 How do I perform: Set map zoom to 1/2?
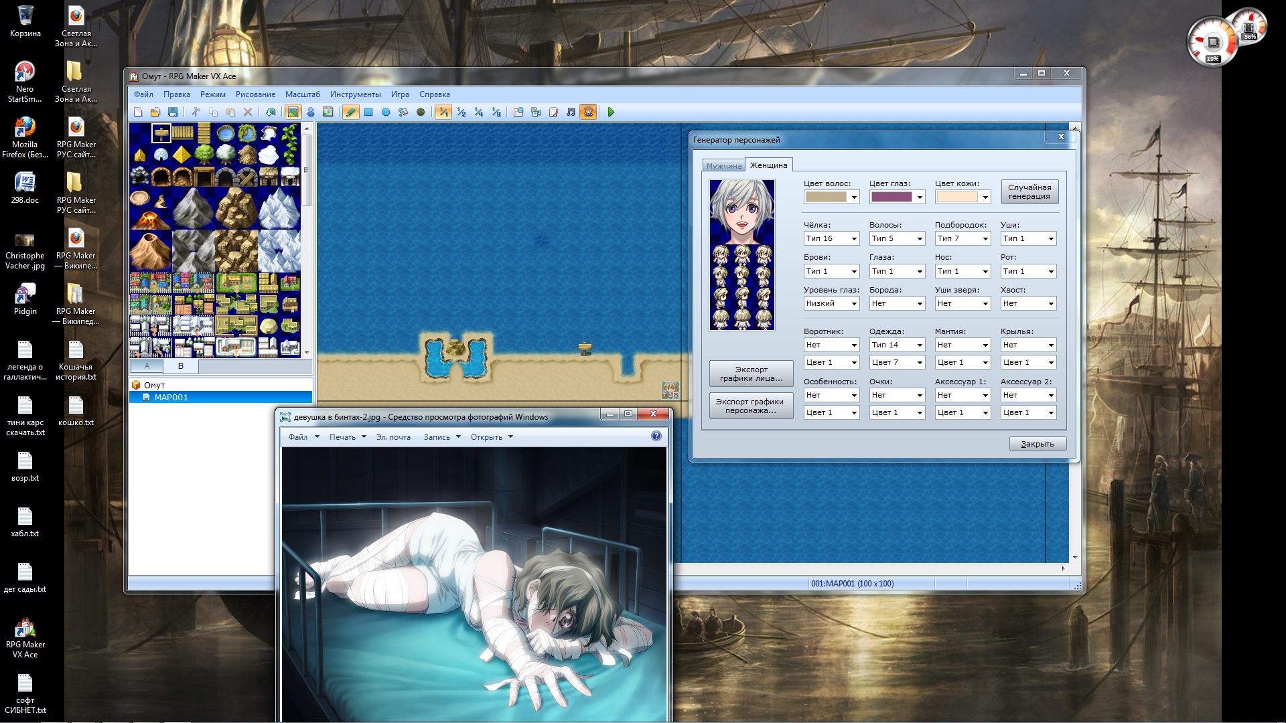[x=461, y=112]
